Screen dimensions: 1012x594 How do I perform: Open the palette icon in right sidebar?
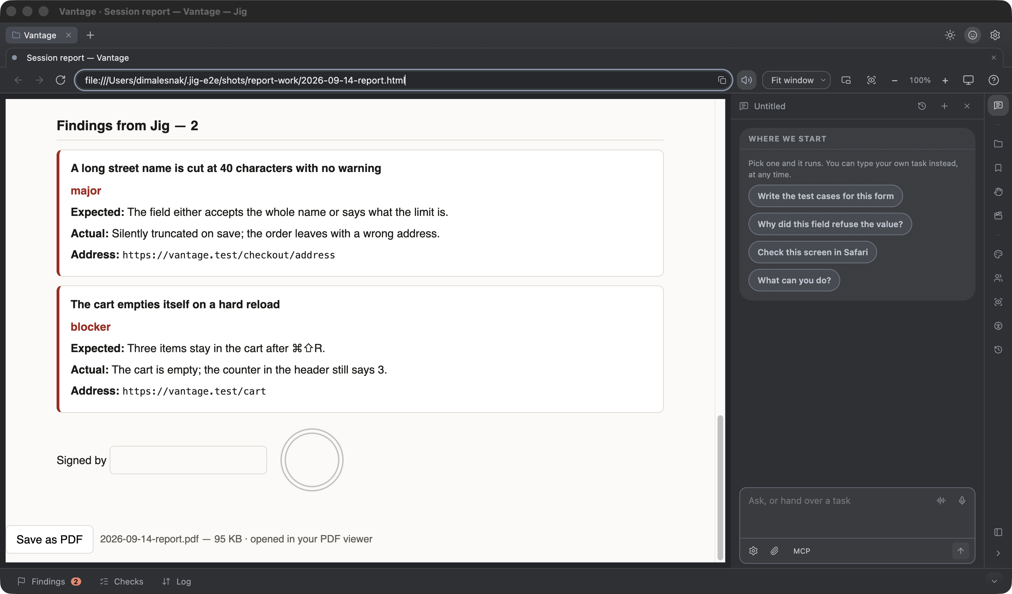tap(998, 254)
